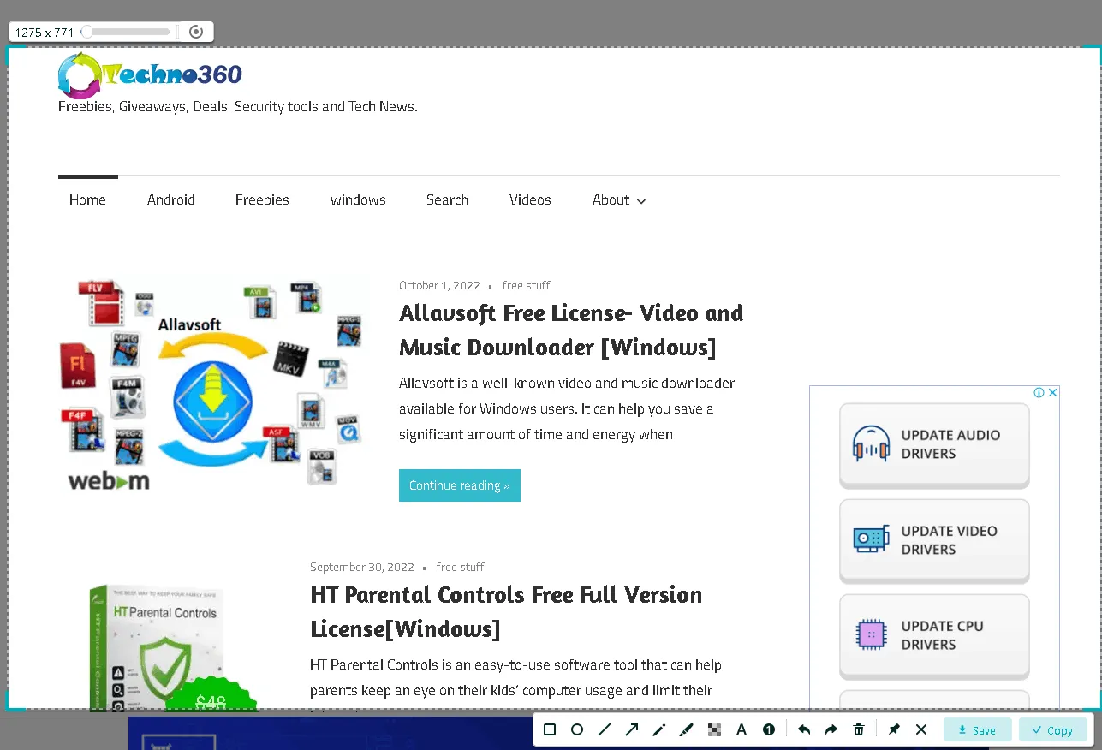
Task: Select the numbered marker tool
Action: (769, 729)
